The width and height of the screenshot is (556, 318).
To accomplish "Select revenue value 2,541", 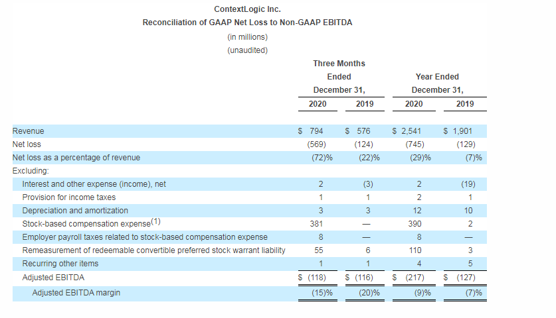I will (411, 131).
